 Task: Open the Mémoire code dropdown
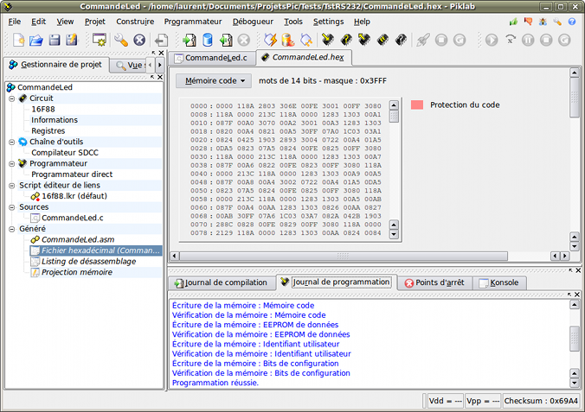[x=214, y=81]
